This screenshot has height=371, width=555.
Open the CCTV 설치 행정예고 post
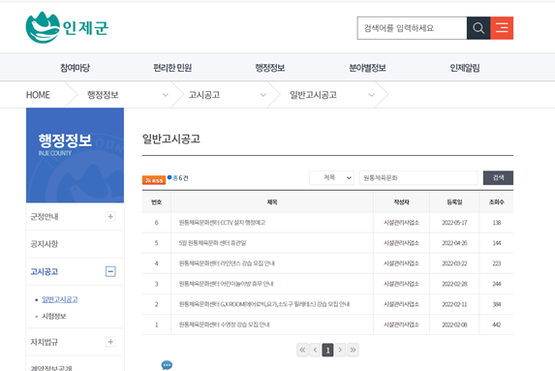222,223
